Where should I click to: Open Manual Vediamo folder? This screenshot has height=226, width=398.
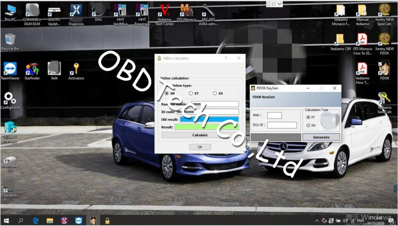[x=363, y=15]
